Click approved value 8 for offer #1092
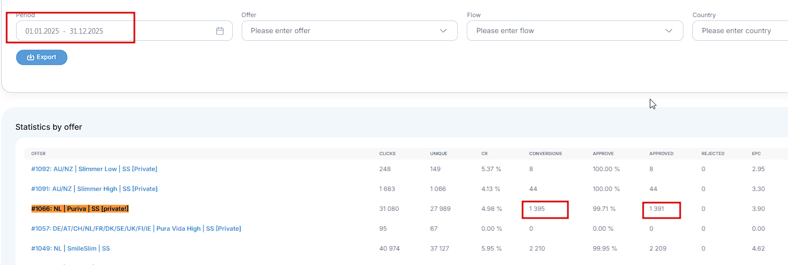 coord(651,169)
